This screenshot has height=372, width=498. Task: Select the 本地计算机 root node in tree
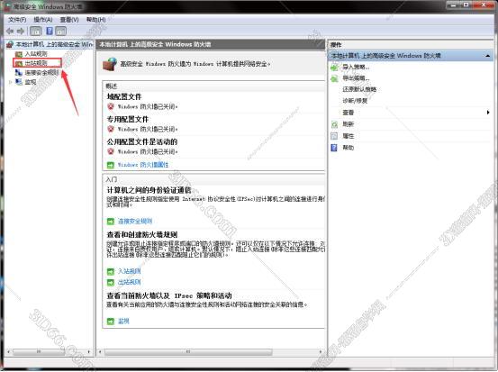(54, 44)
